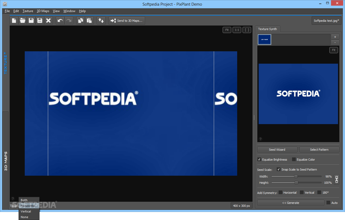The width and height of the screenshot is (345, 220).
Task: Adjust the seed Width slider
Action: (x=296, y=176)
